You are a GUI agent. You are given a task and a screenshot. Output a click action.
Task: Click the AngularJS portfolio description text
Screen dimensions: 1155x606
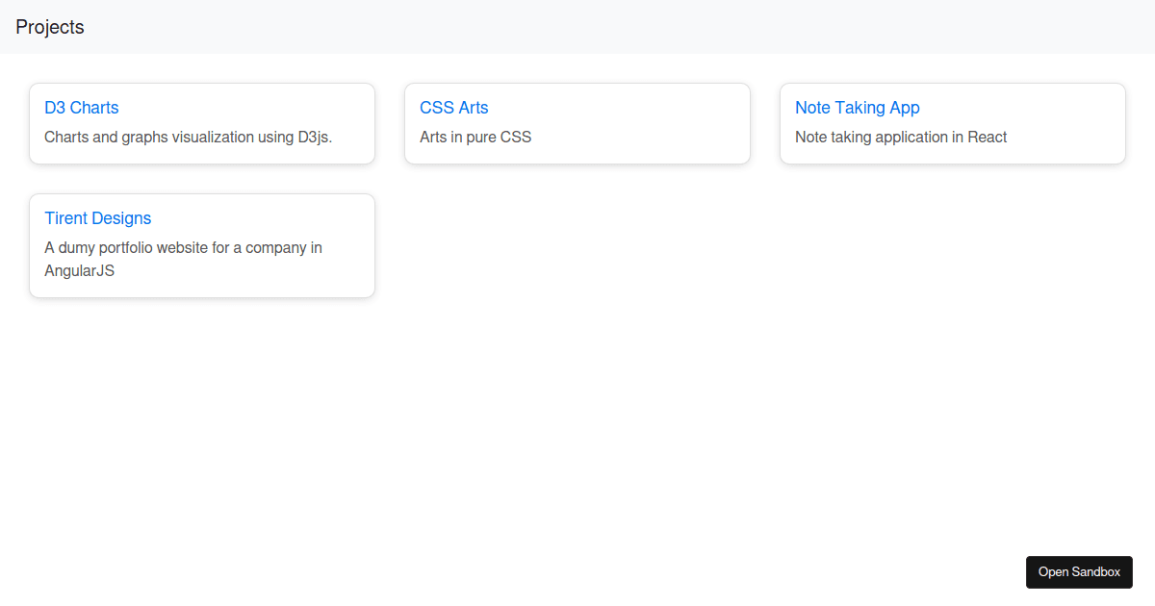pyautogui.click(x=183, y=259)
